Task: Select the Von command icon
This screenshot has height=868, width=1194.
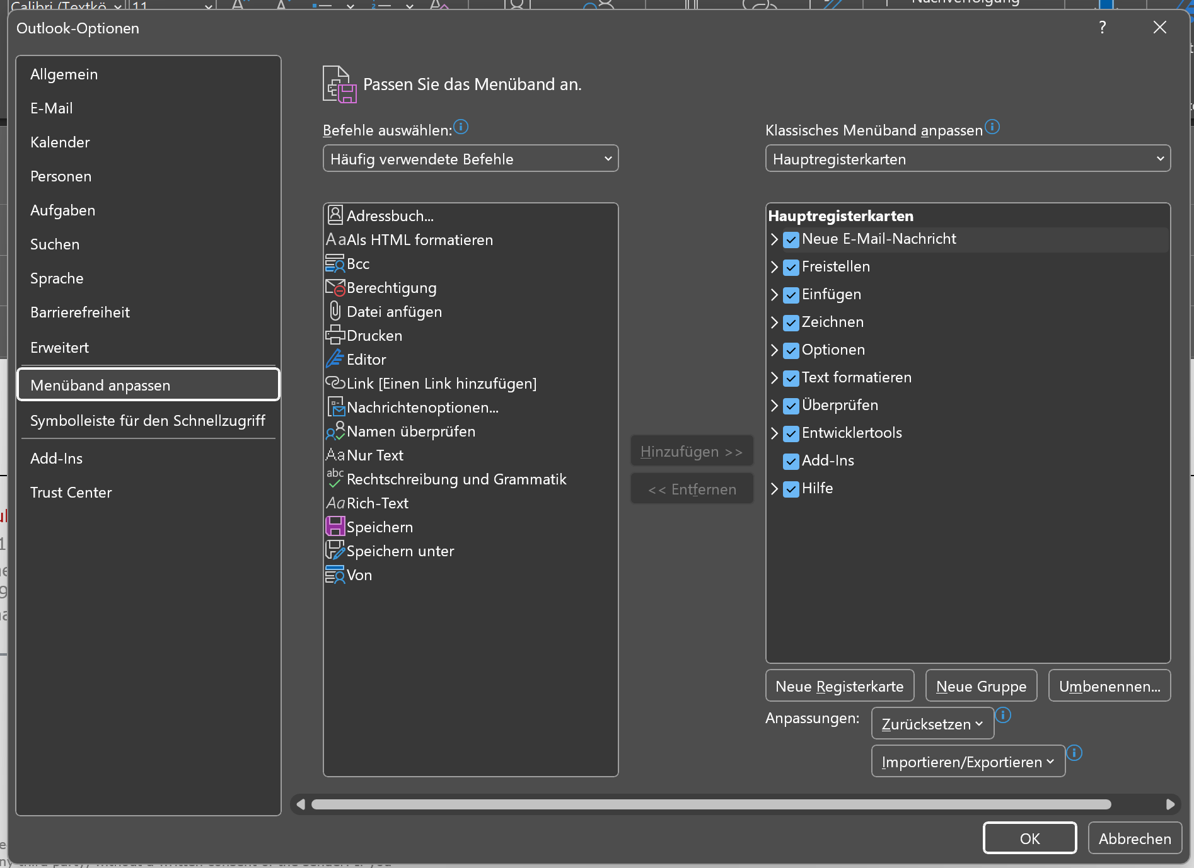Action: [x=335, y=574]
